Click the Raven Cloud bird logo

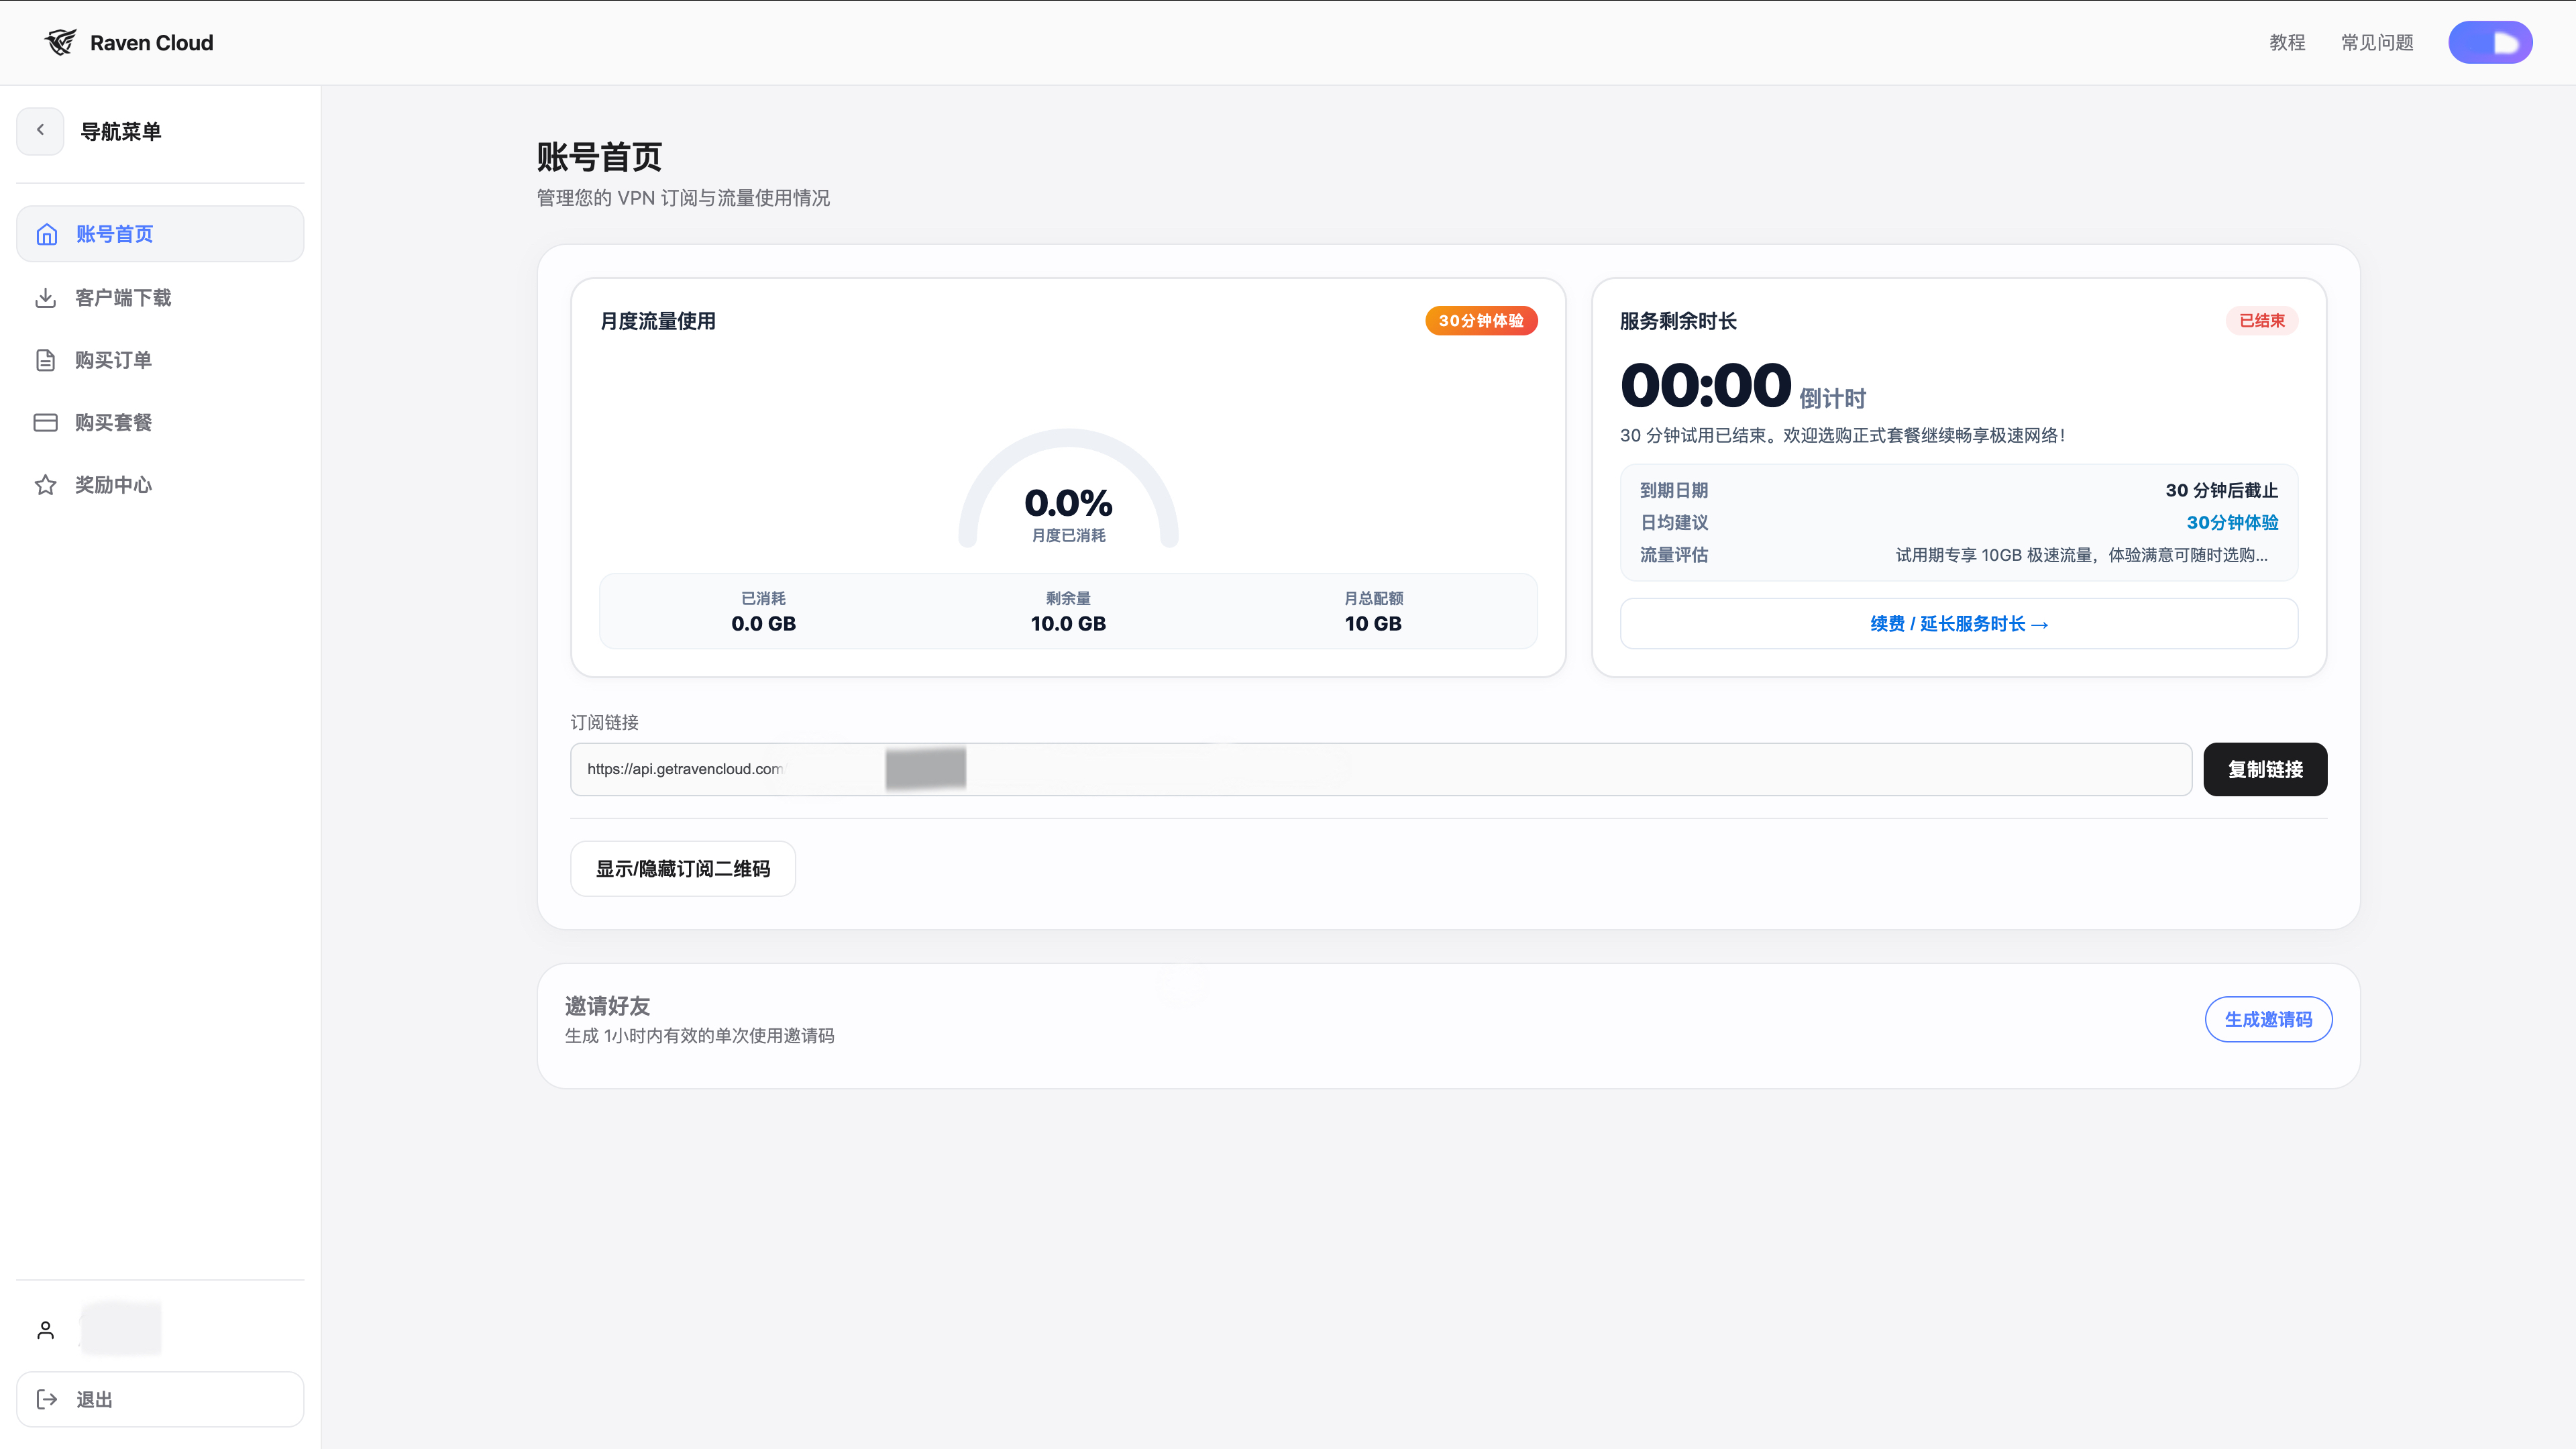61,42
